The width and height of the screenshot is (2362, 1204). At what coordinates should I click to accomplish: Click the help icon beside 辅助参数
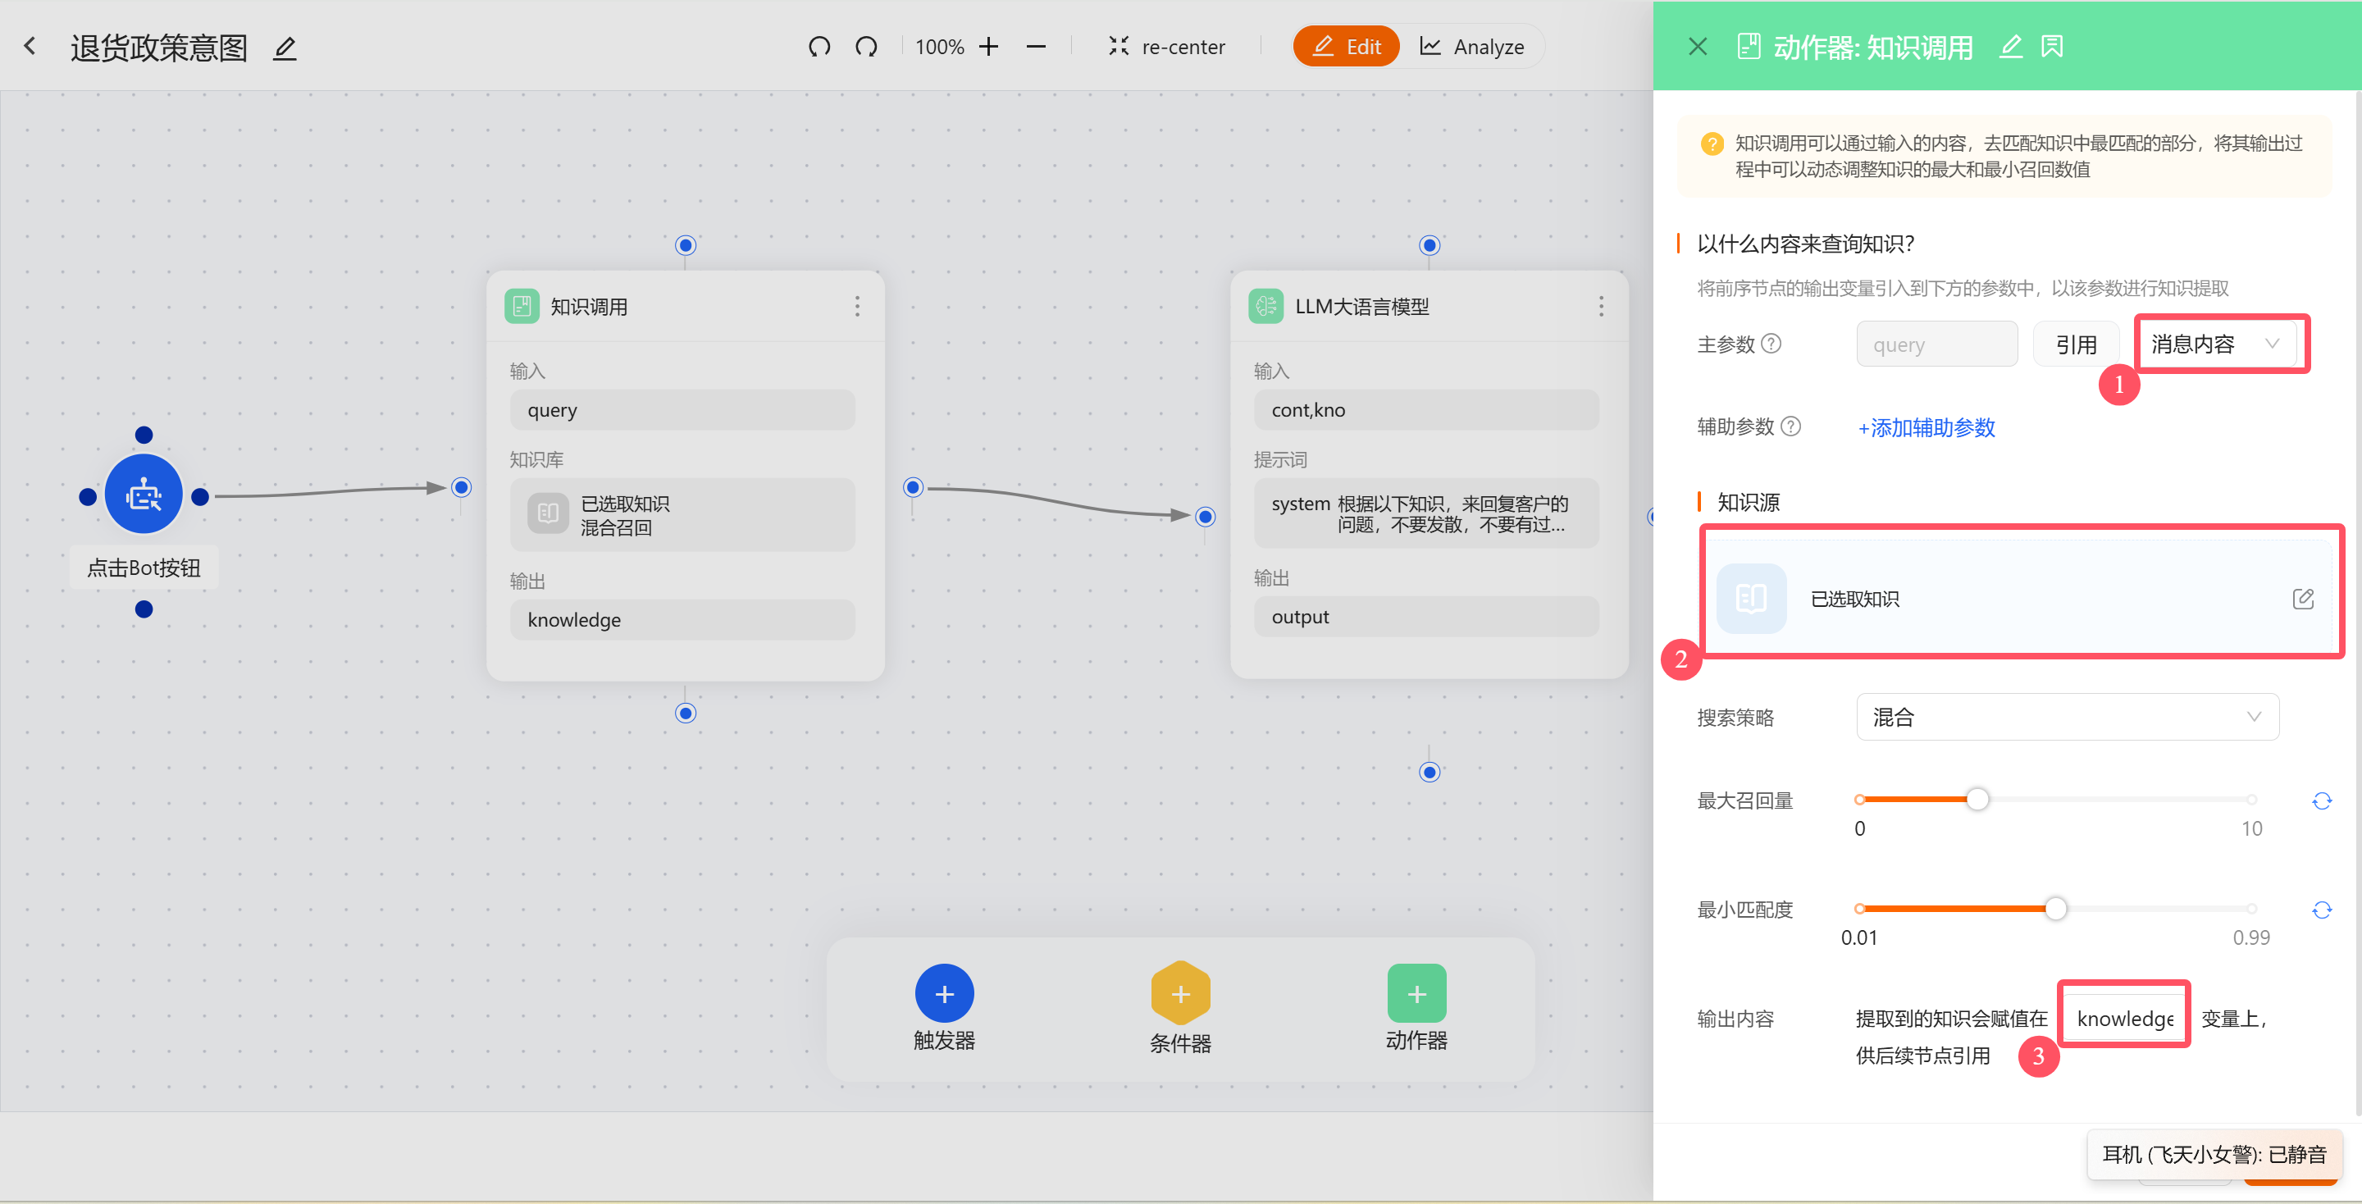pos(1790,426)
